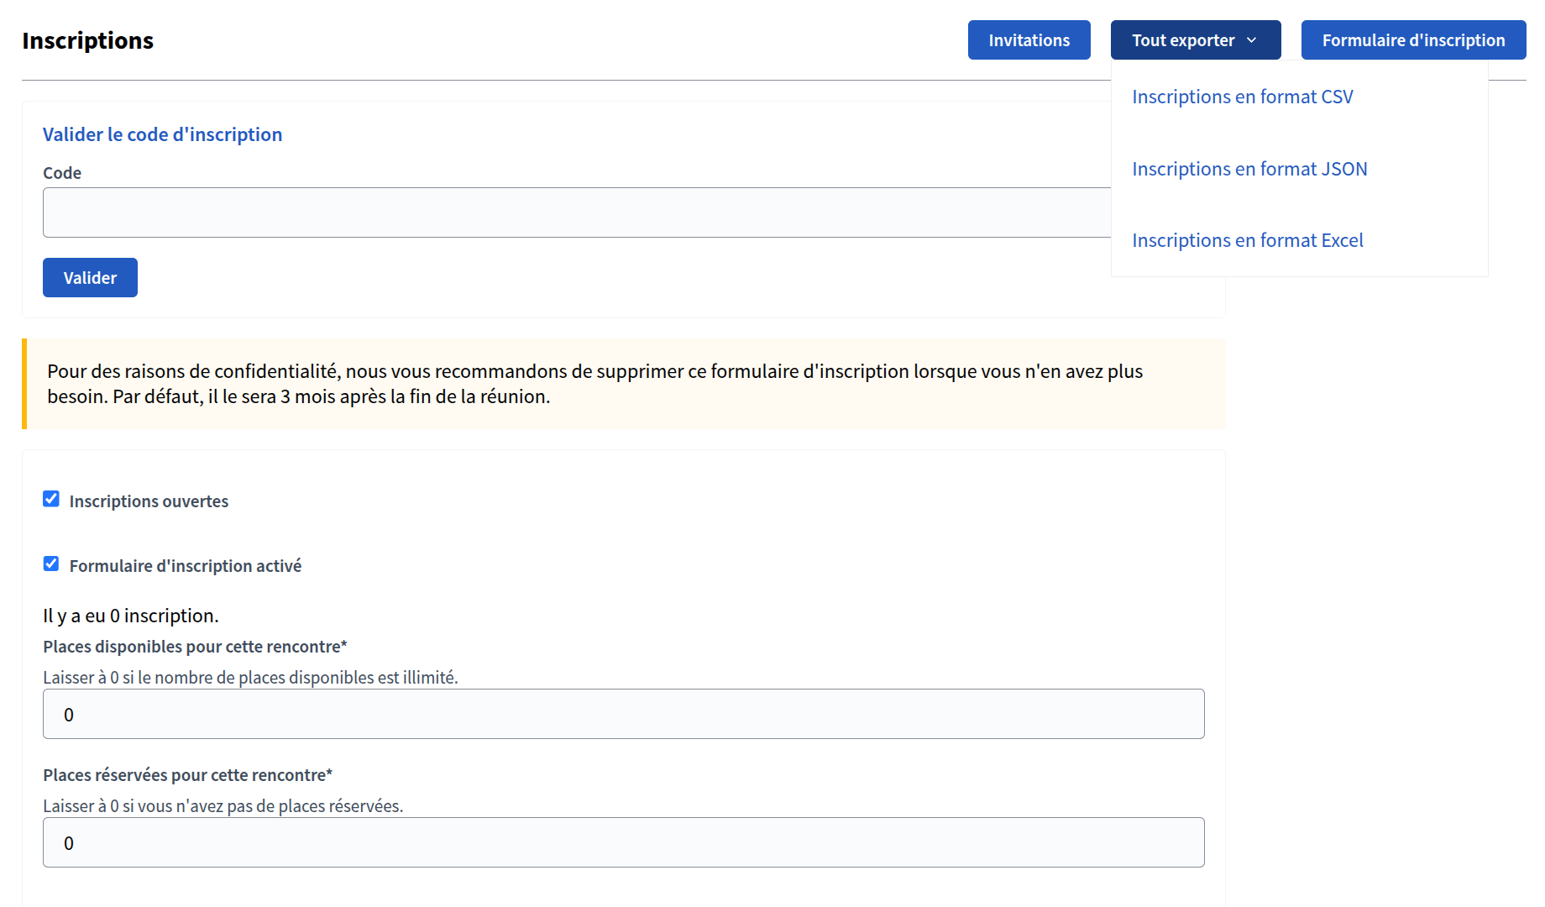Toggle the Formulaire d'inscription activé checkbox
This screenshot has height=907, width=1545.
[51, 564]
